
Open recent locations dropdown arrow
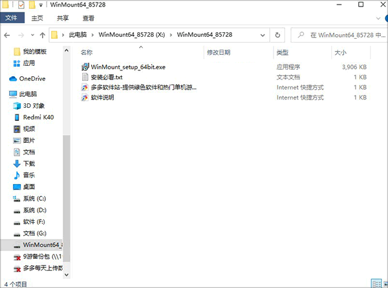pos(32,36)
